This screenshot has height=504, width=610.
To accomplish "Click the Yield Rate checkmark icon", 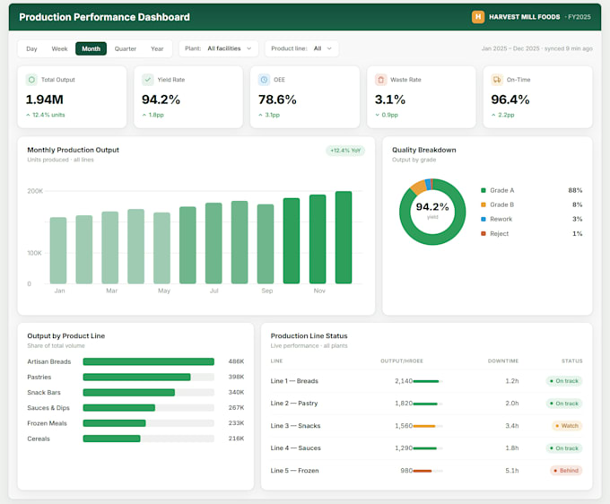I will pos(147,80).
